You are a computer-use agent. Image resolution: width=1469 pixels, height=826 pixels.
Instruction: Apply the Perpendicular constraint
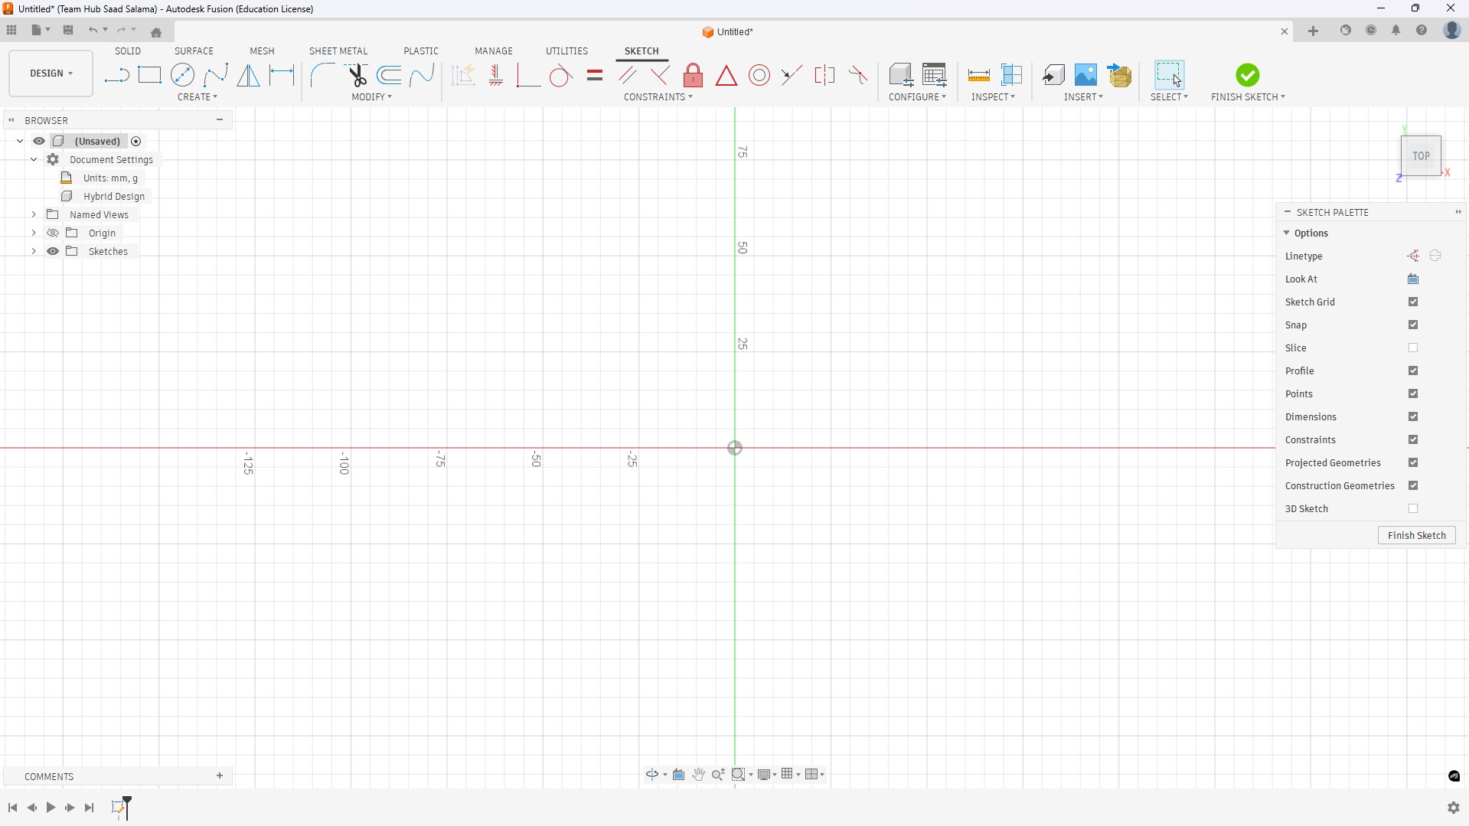pyautogui.click(x=660, y=75)
